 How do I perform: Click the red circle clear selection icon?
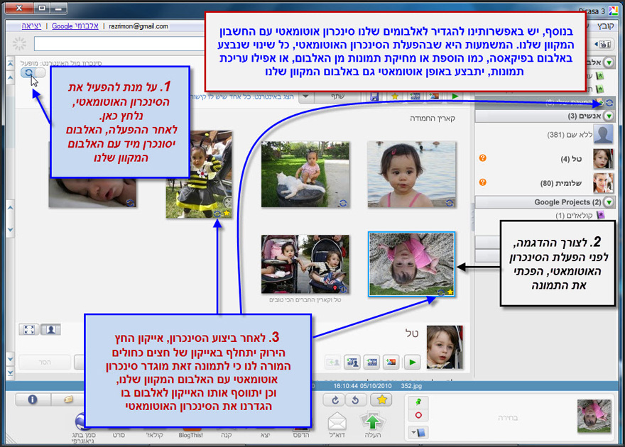coord(418,416)
